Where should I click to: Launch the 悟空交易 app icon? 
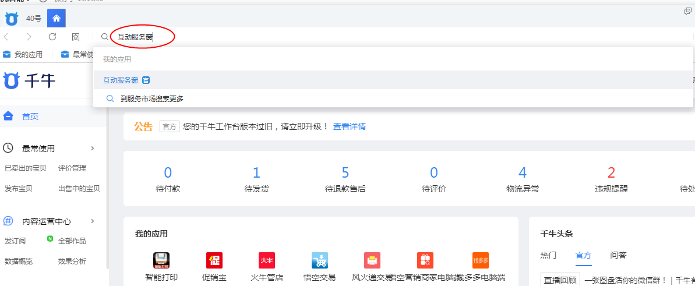(x=320, y=260)
